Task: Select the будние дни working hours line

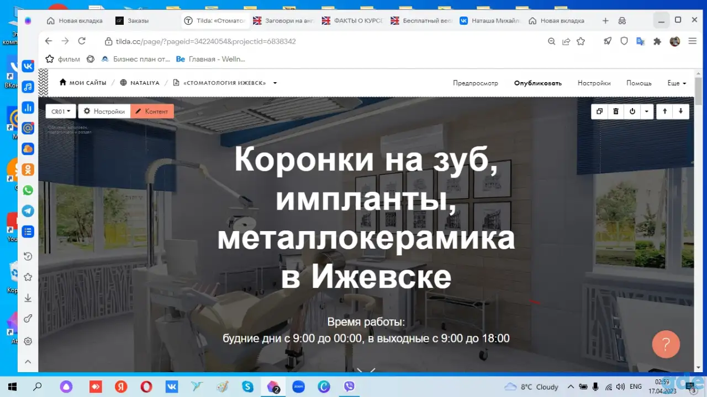Action: point(366,339)
